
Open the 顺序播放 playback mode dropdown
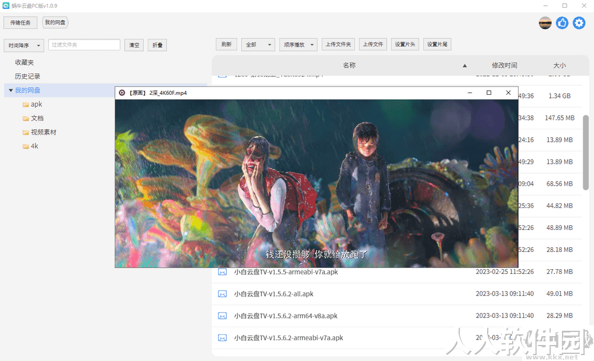click(x=299, y=44)
